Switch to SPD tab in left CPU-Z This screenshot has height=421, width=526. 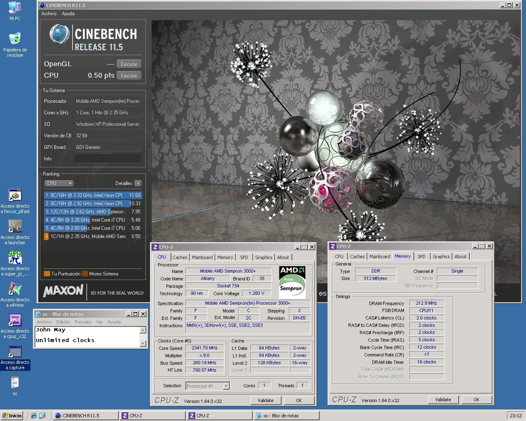[x=244, y=257]
